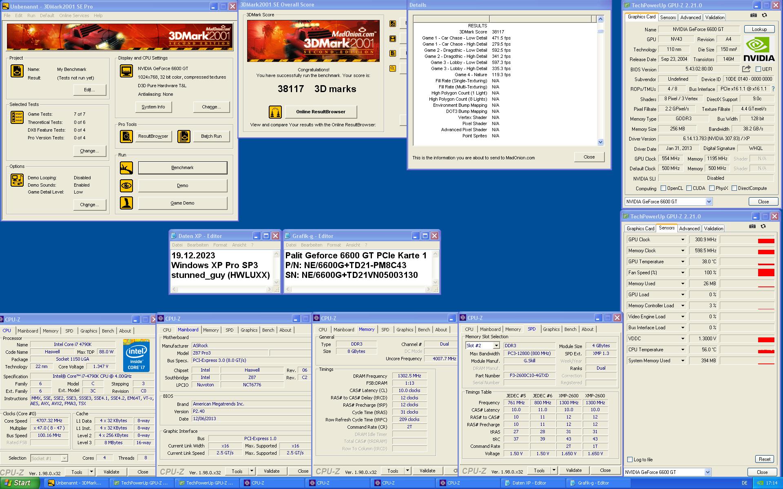This screenshot has width=783, height=489.
Task: Click the Project edit icon in 3DMark
Action: 17,71
